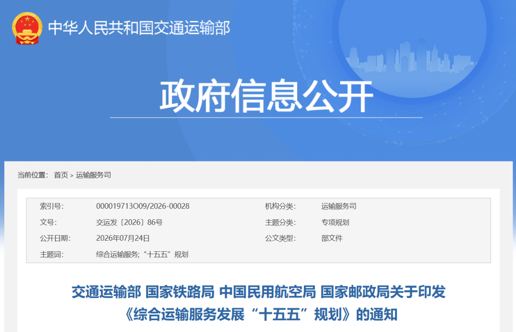516x332 pixels.
Task: Select the 当前位置 label
Action: coord(32,175)
